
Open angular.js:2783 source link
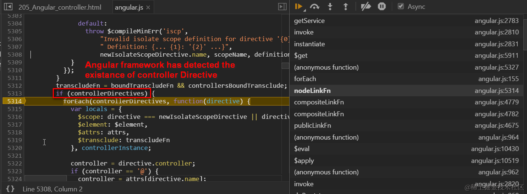(x=497, y=21)
